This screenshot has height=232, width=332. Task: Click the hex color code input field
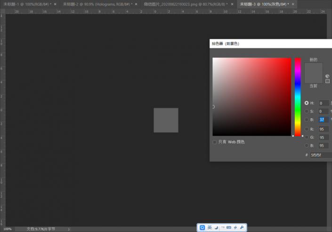[320, 155]
